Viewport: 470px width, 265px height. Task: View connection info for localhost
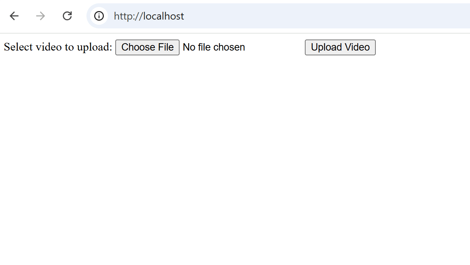[x=99, y=16]
